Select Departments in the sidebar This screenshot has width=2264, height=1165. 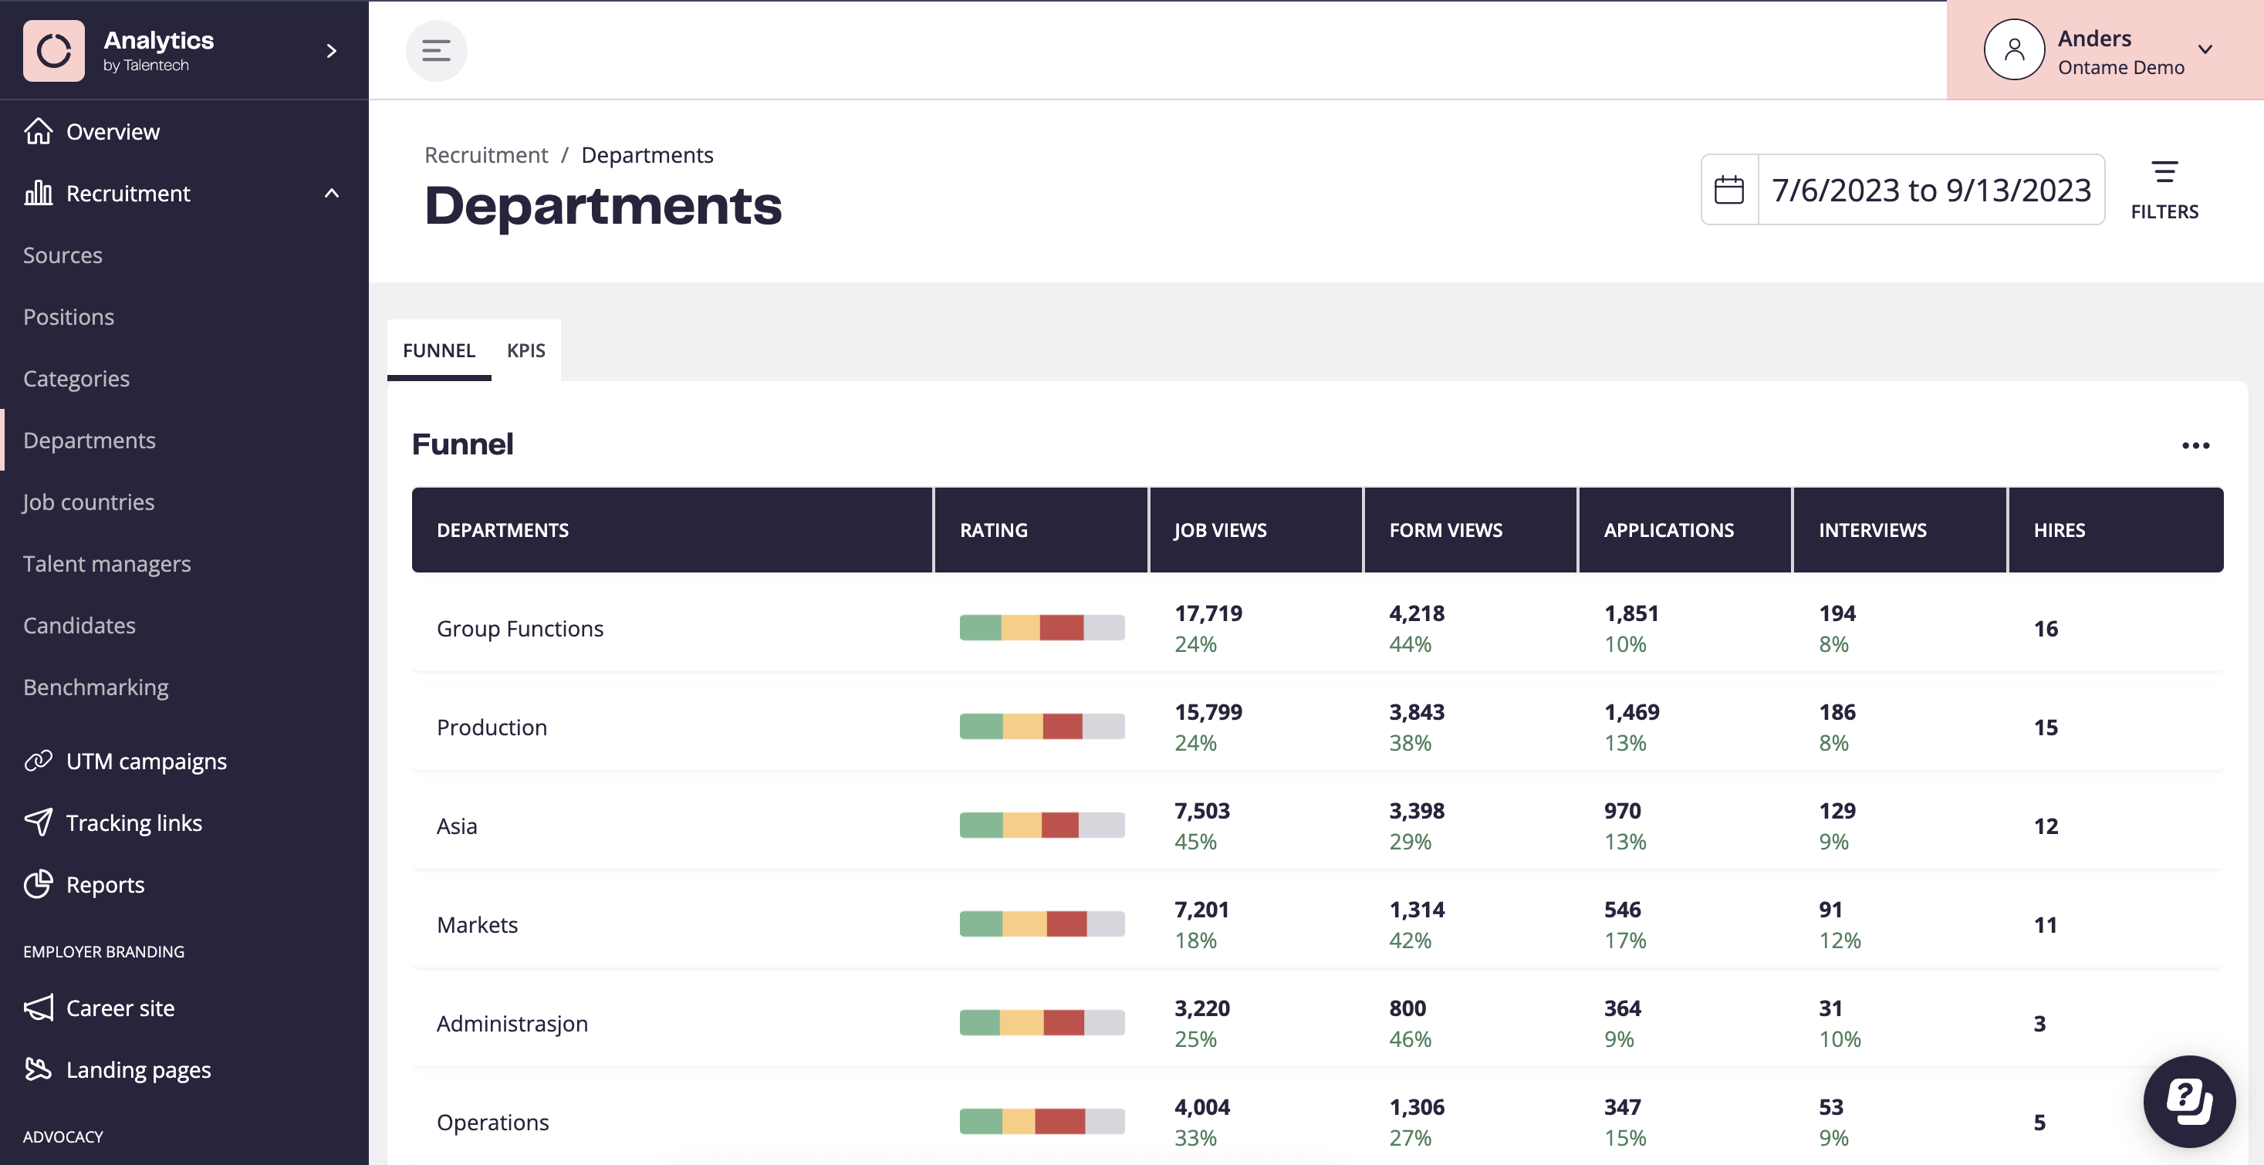89,441
